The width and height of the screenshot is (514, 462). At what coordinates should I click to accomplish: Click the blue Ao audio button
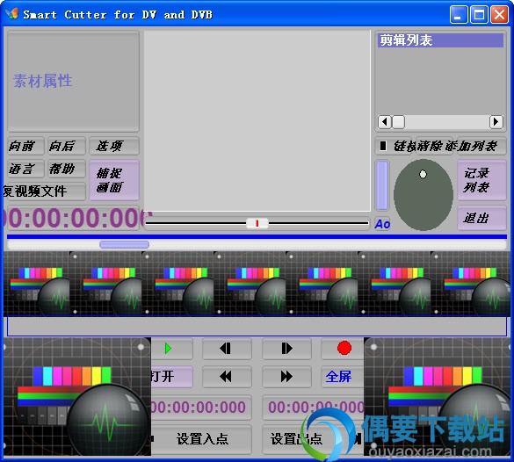[x=382, y=224]
